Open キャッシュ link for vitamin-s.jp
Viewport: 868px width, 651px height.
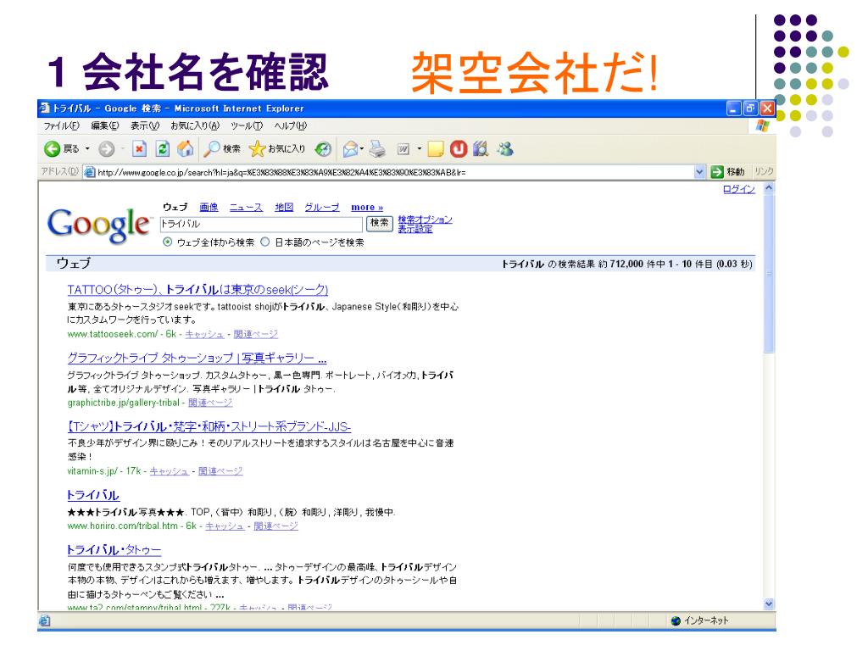point(170,471)
